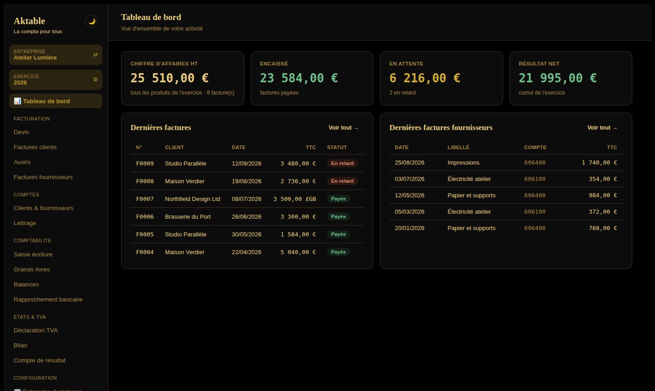The height and width of the screenshot is (391, 655).
Task: Click the date 05/03/2026 in supplier invoices
Action: click(x=409, y=212)
